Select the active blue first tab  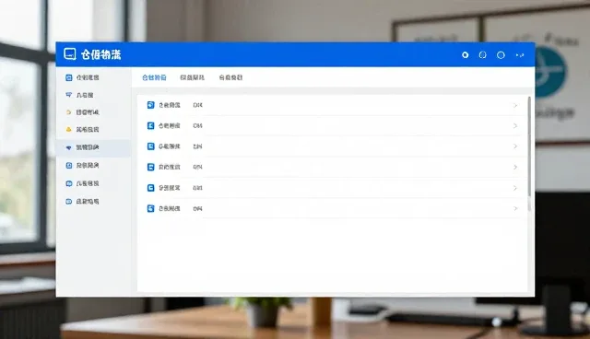[154, 77]
